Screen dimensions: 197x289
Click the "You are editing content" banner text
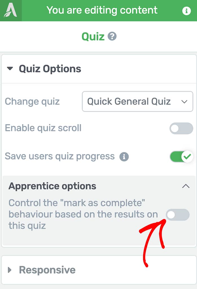tap(102, 10)
